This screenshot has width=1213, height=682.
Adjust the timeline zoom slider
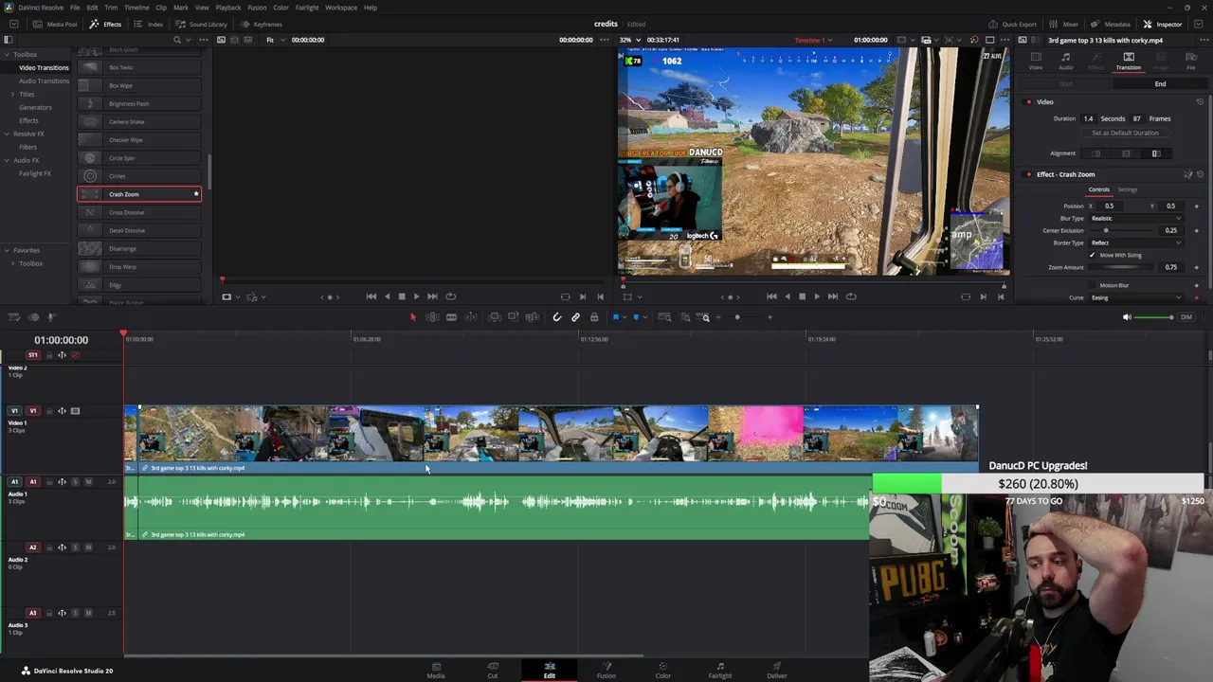746,317
